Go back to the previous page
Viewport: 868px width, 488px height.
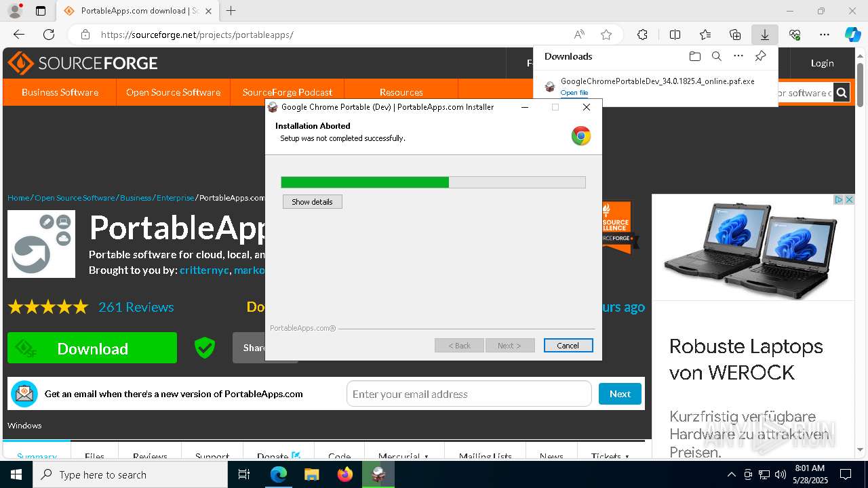point(19,35)
